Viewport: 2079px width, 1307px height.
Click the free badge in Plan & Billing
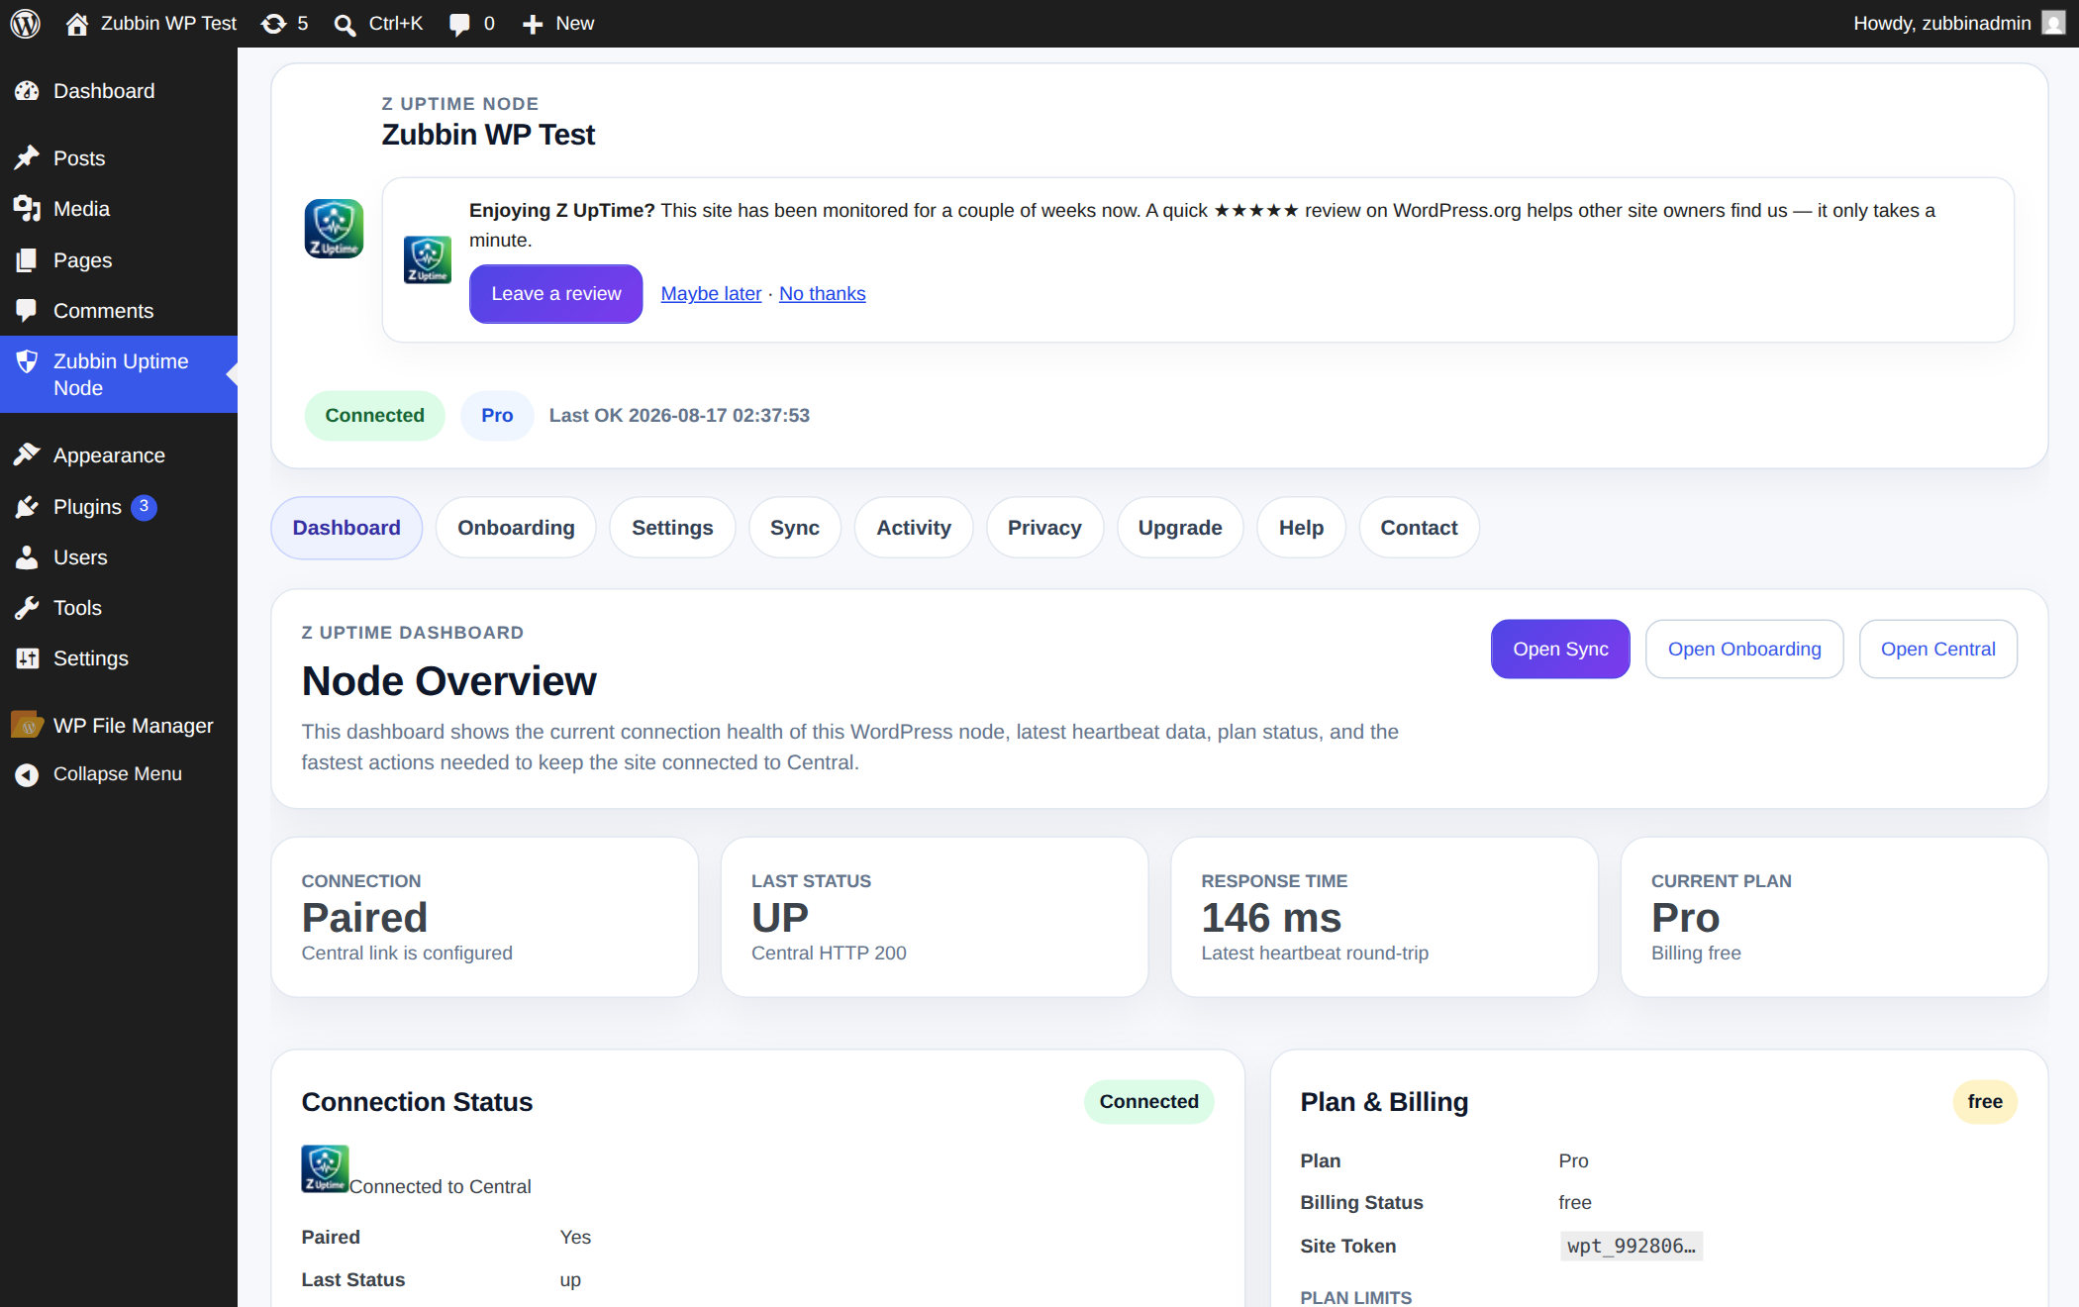1985,1102
